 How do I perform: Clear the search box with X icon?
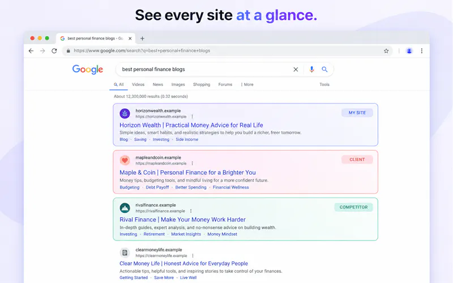tap(296, 69)
